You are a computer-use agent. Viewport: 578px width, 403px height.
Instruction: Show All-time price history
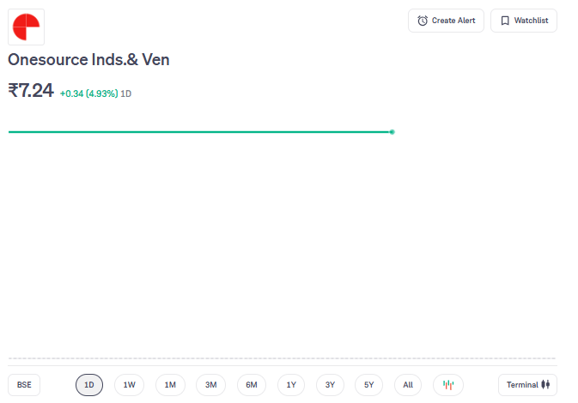[408, 385]
